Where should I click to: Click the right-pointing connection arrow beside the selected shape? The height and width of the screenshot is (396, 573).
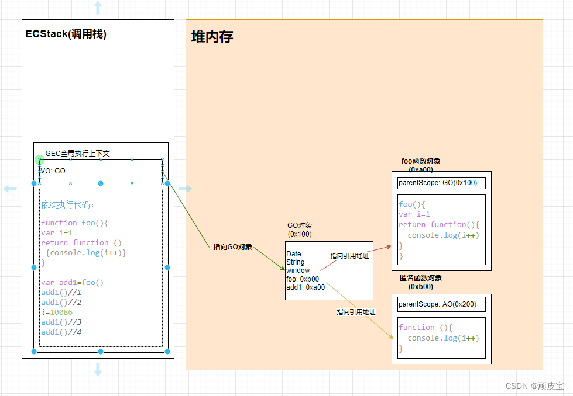[x=186, y=189]
